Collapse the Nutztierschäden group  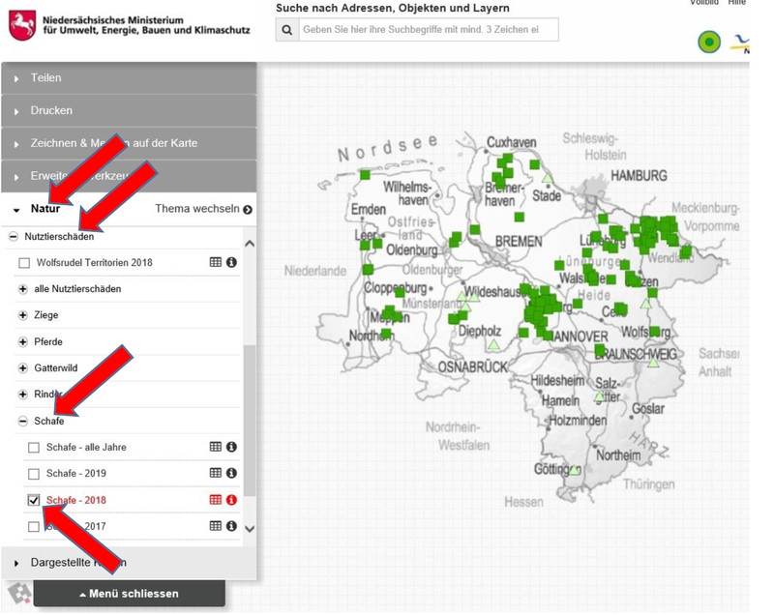[x=14, y=236]
